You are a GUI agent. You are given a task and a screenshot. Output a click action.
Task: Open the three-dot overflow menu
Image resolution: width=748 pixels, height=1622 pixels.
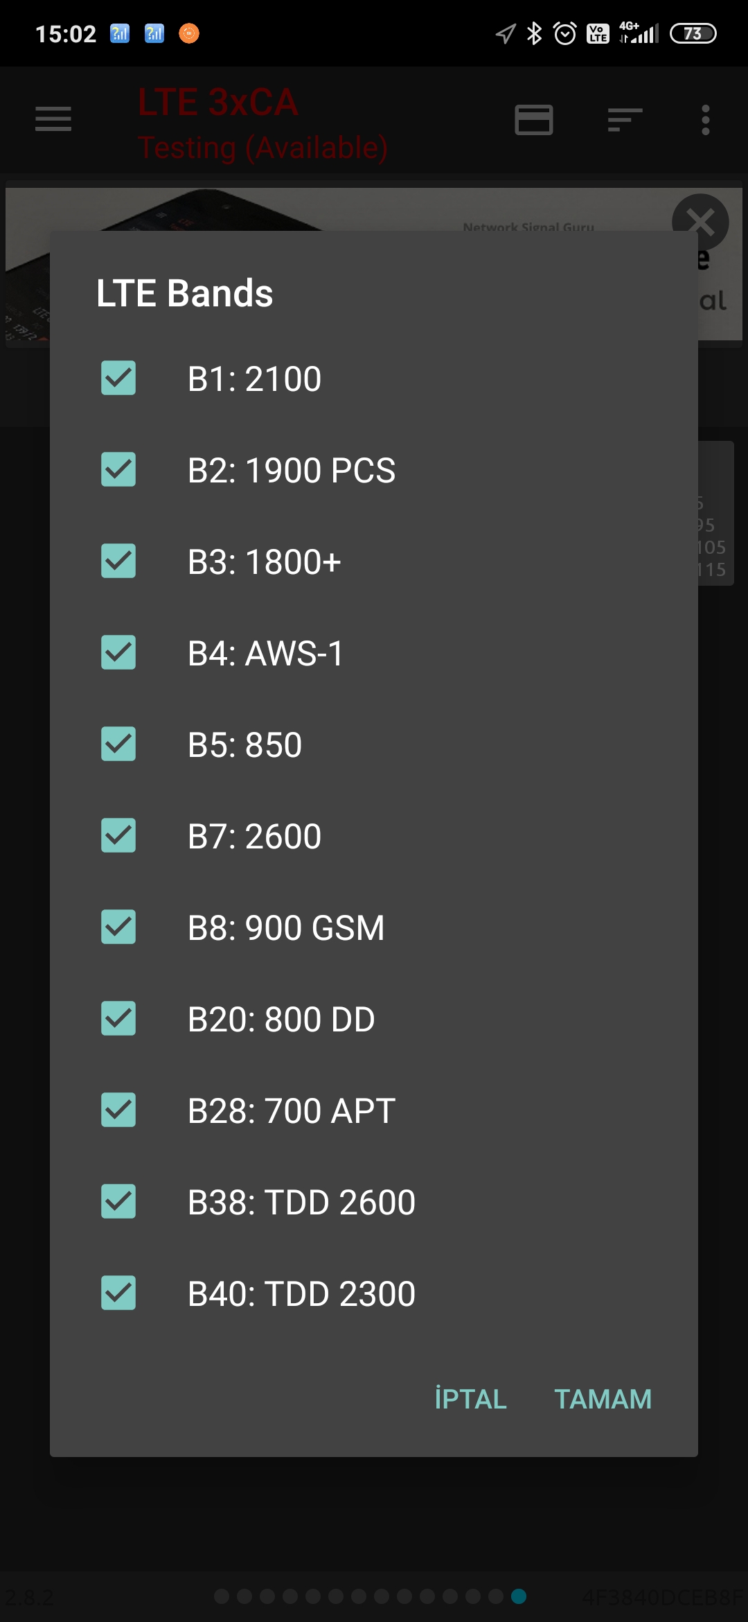[x=705, y=119]
